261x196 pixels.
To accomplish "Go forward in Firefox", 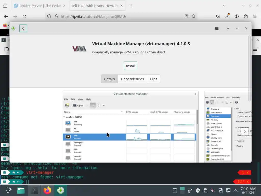I will 15,17.
